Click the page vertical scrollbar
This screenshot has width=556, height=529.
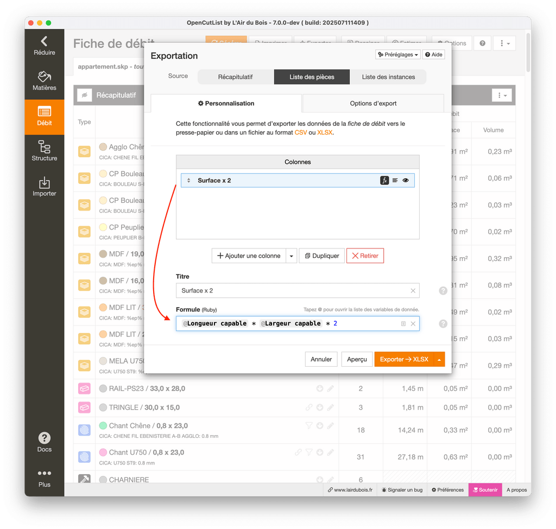528,52
